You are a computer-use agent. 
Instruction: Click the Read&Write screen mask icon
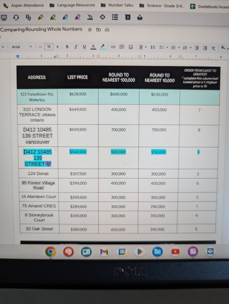pos(4,17)
